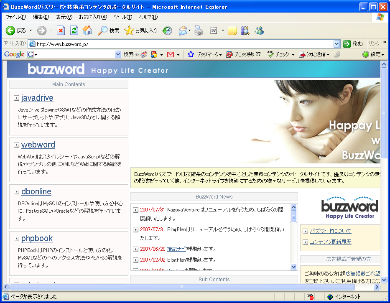The height and width of the screenshot is (303, 390).
Task: Open the phpbook link
Action: coord(37,238)
